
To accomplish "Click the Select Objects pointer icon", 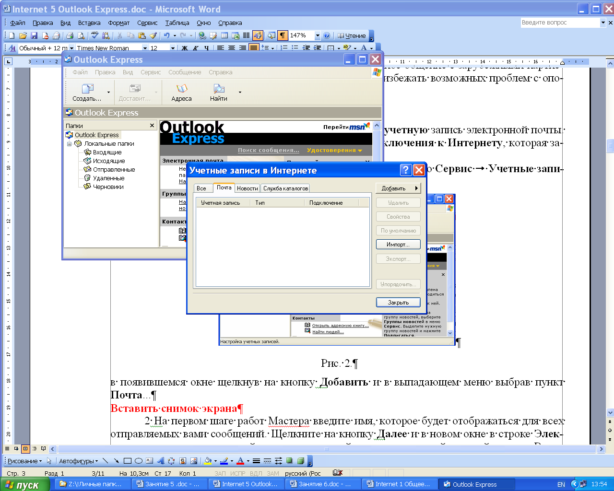I will pyautogui.click(x=49, y=461).
